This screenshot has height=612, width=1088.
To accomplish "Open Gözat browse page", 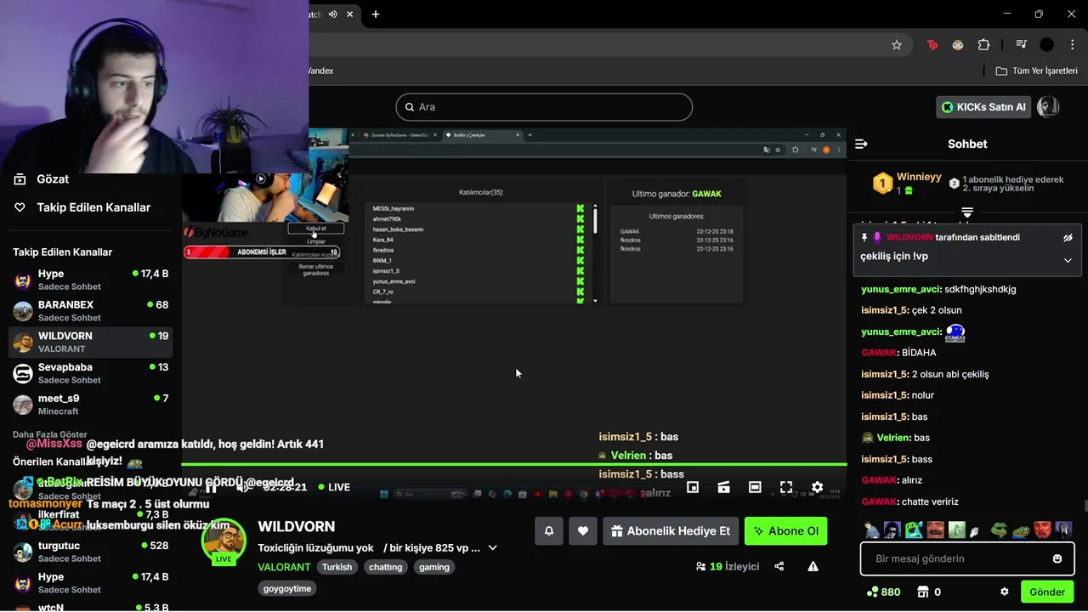I will click(42, 179).
